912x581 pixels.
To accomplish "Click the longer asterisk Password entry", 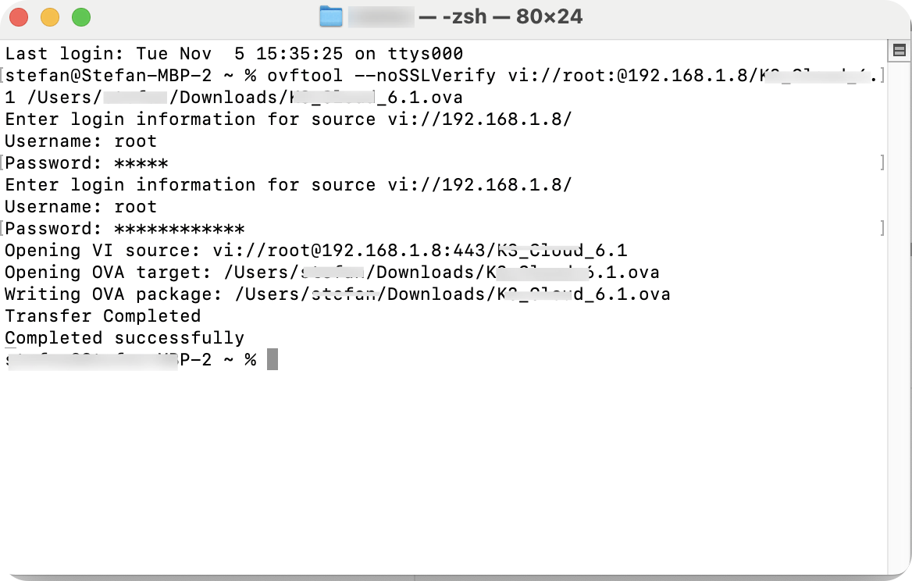I will [x=180, y=229].
